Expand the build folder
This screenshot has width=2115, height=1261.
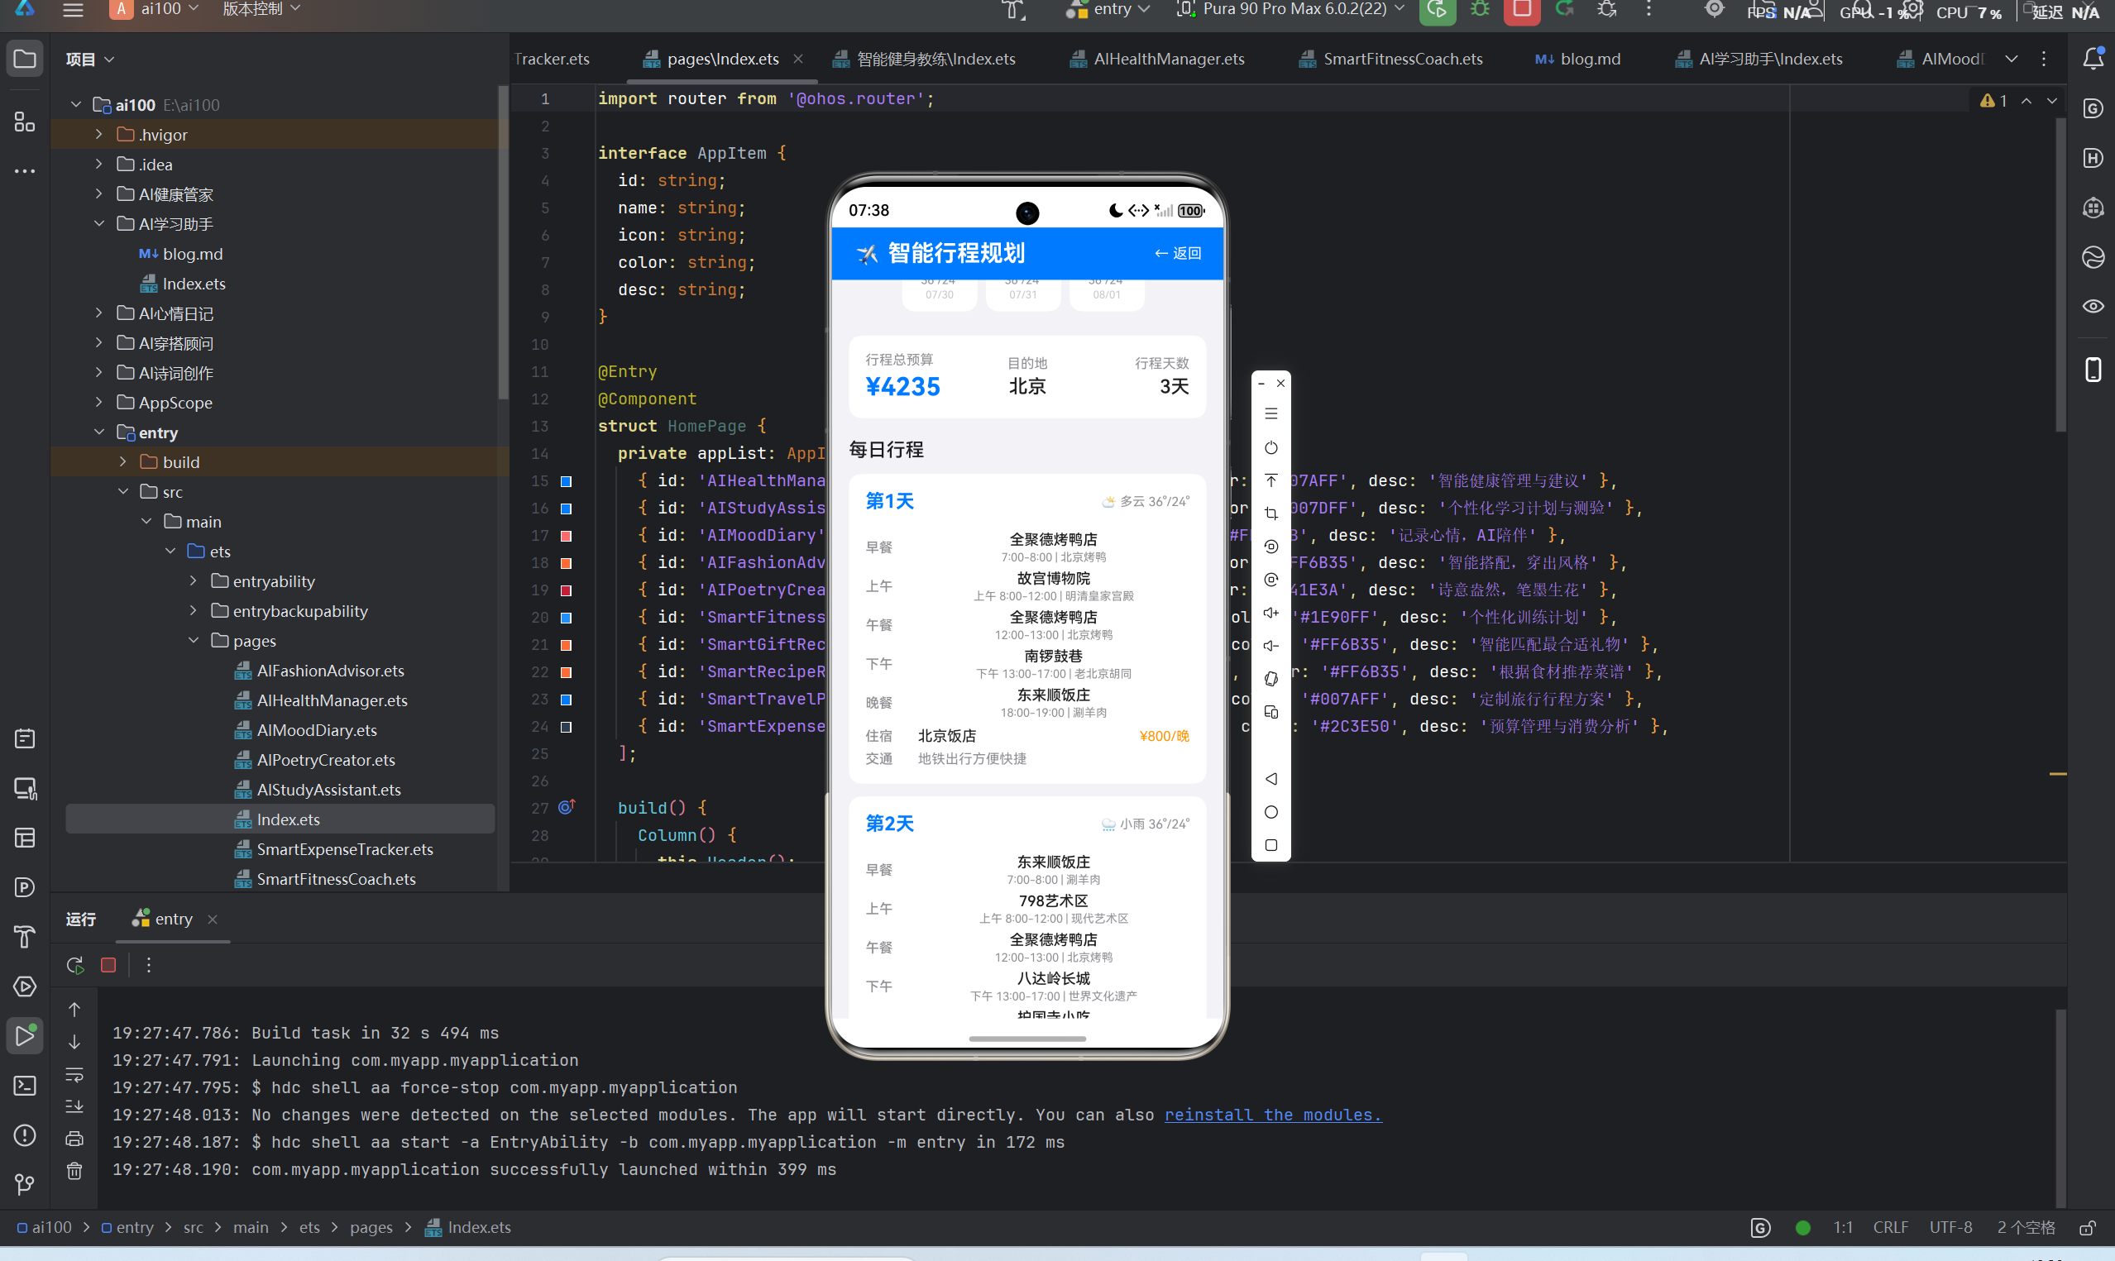pyautogui.click(x=123, y=461)
